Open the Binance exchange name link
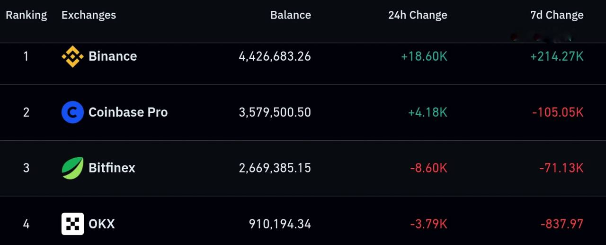 pos(113,56)
